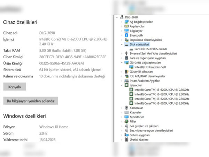
Task: Select the Piller battery icon
Action: [x=126, y=121]
